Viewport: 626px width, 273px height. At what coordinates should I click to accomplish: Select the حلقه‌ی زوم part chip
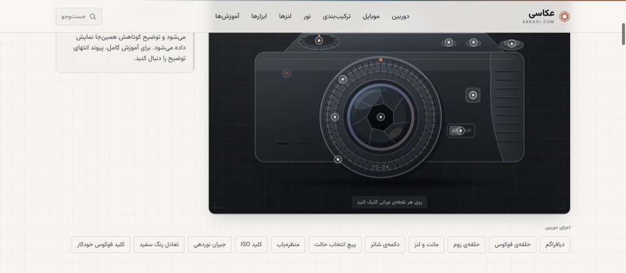click(x=467, y=245)
